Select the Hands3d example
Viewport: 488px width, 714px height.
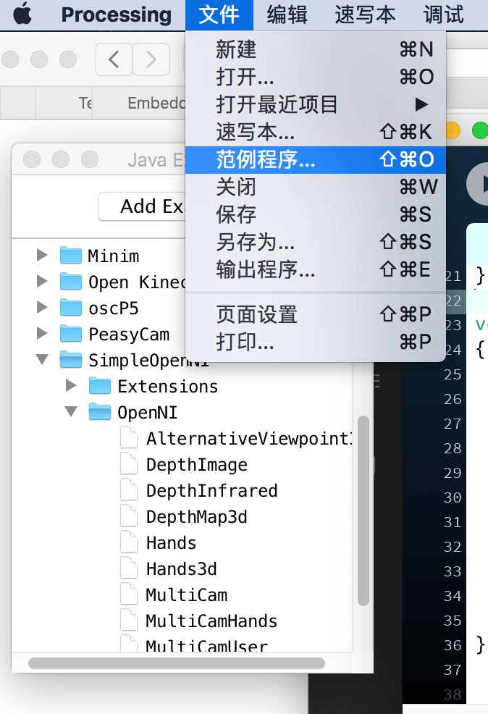pyautogui.click(x=181, y=569)
